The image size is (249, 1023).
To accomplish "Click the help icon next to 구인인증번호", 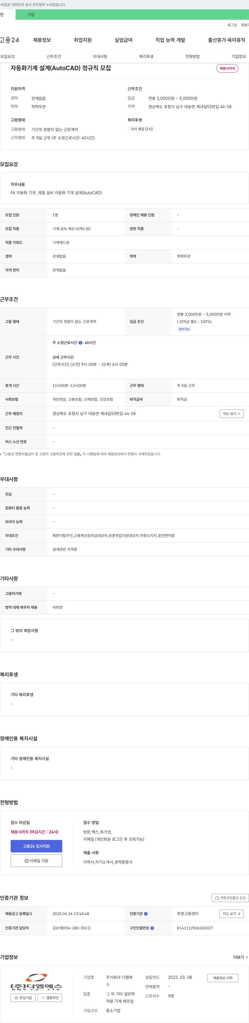I will pos(153,928).
